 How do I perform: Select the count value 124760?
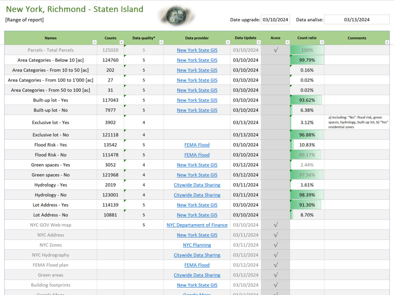[x=110, y=60]
